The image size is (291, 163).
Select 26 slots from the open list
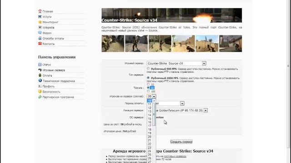(150, 158)
